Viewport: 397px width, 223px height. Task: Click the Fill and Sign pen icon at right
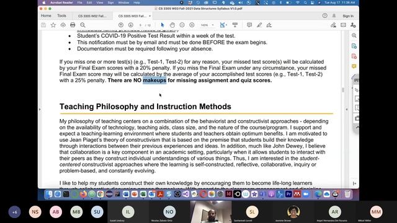coord(334,25)
